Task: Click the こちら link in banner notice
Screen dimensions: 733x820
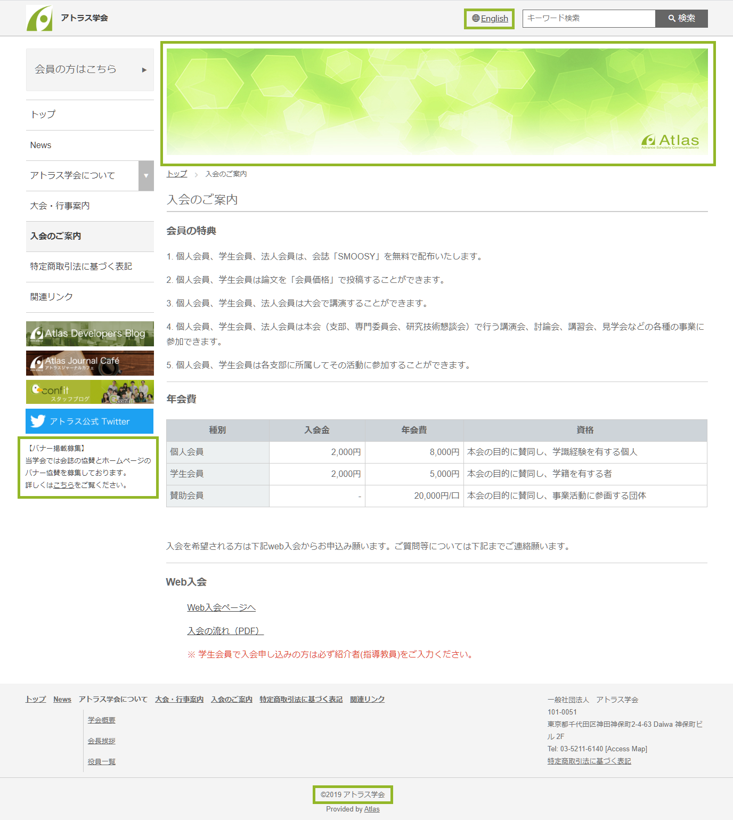Action: coord(63,485)
